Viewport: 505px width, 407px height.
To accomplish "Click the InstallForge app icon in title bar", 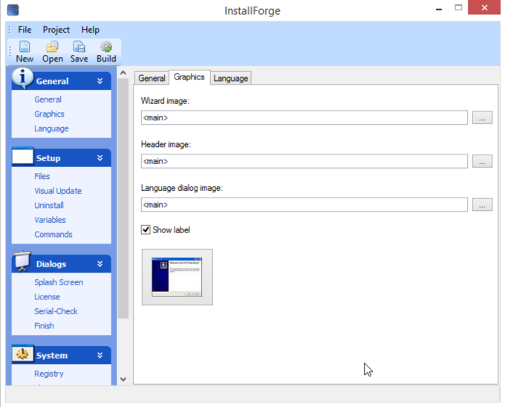I will coord(13,10).
